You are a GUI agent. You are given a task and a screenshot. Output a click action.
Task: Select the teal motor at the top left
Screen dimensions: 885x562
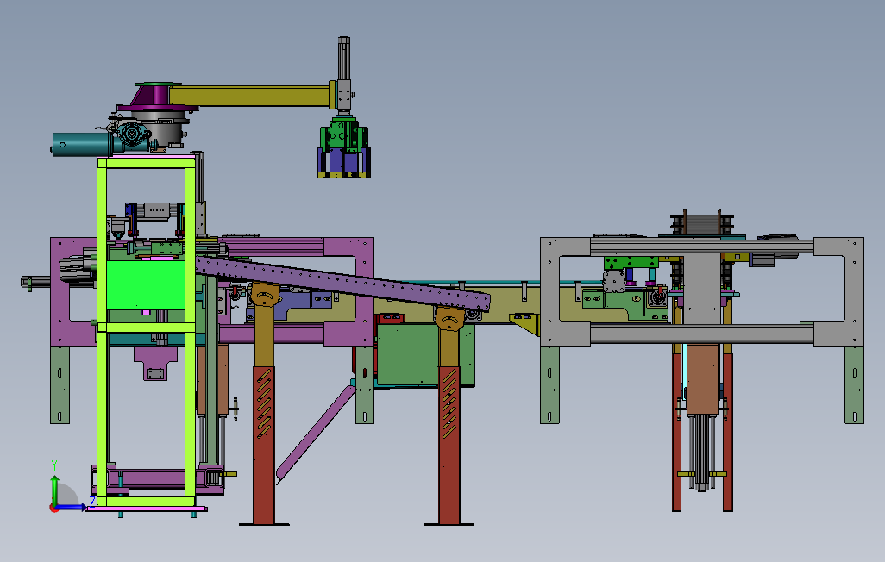(82, 145)
